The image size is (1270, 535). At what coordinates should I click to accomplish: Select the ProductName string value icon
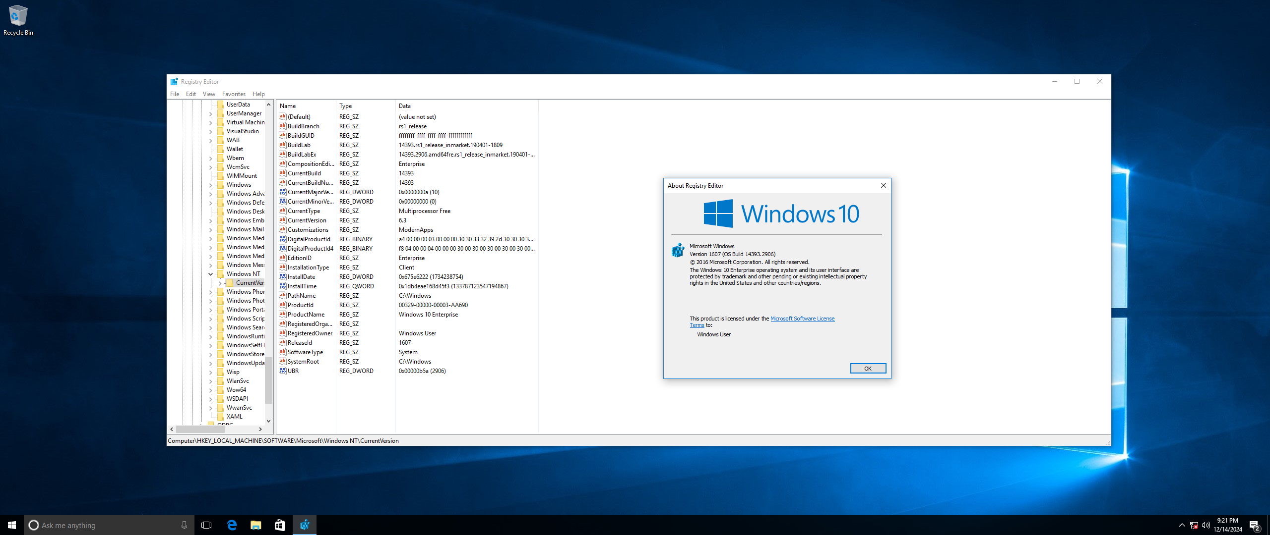(x=283, y=314)
